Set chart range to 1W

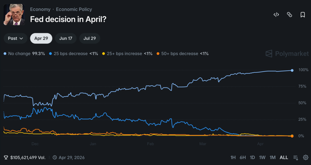click(x=262, y=157)
